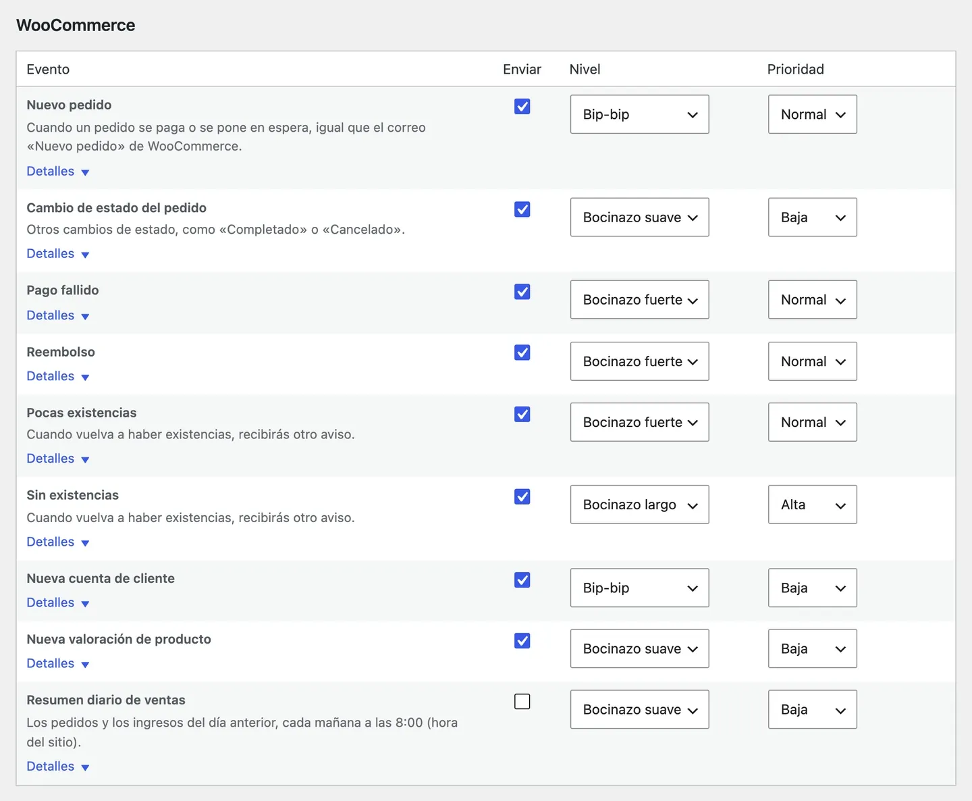This screenshot has height=801, width=972.
Task: Click the Prioridad column header
Action: point(795,69)
